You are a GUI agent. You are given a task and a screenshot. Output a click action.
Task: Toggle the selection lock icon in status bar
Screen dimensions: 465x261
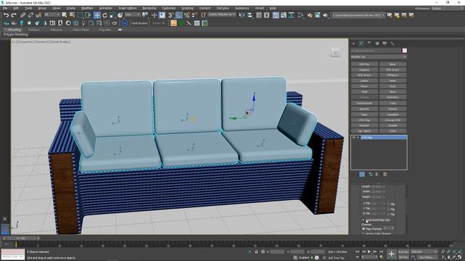point(256,252)
